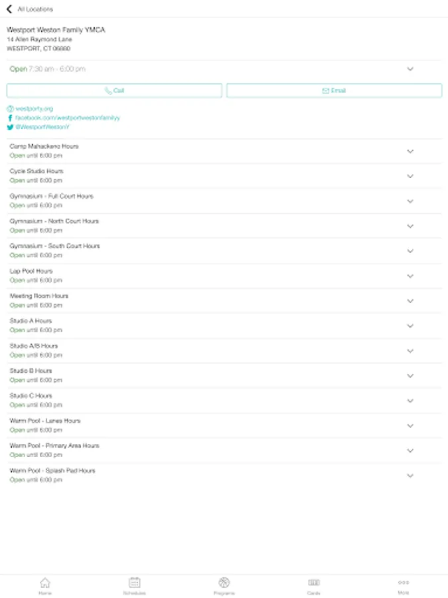Click the Facebook logo icon

(10, 118)
